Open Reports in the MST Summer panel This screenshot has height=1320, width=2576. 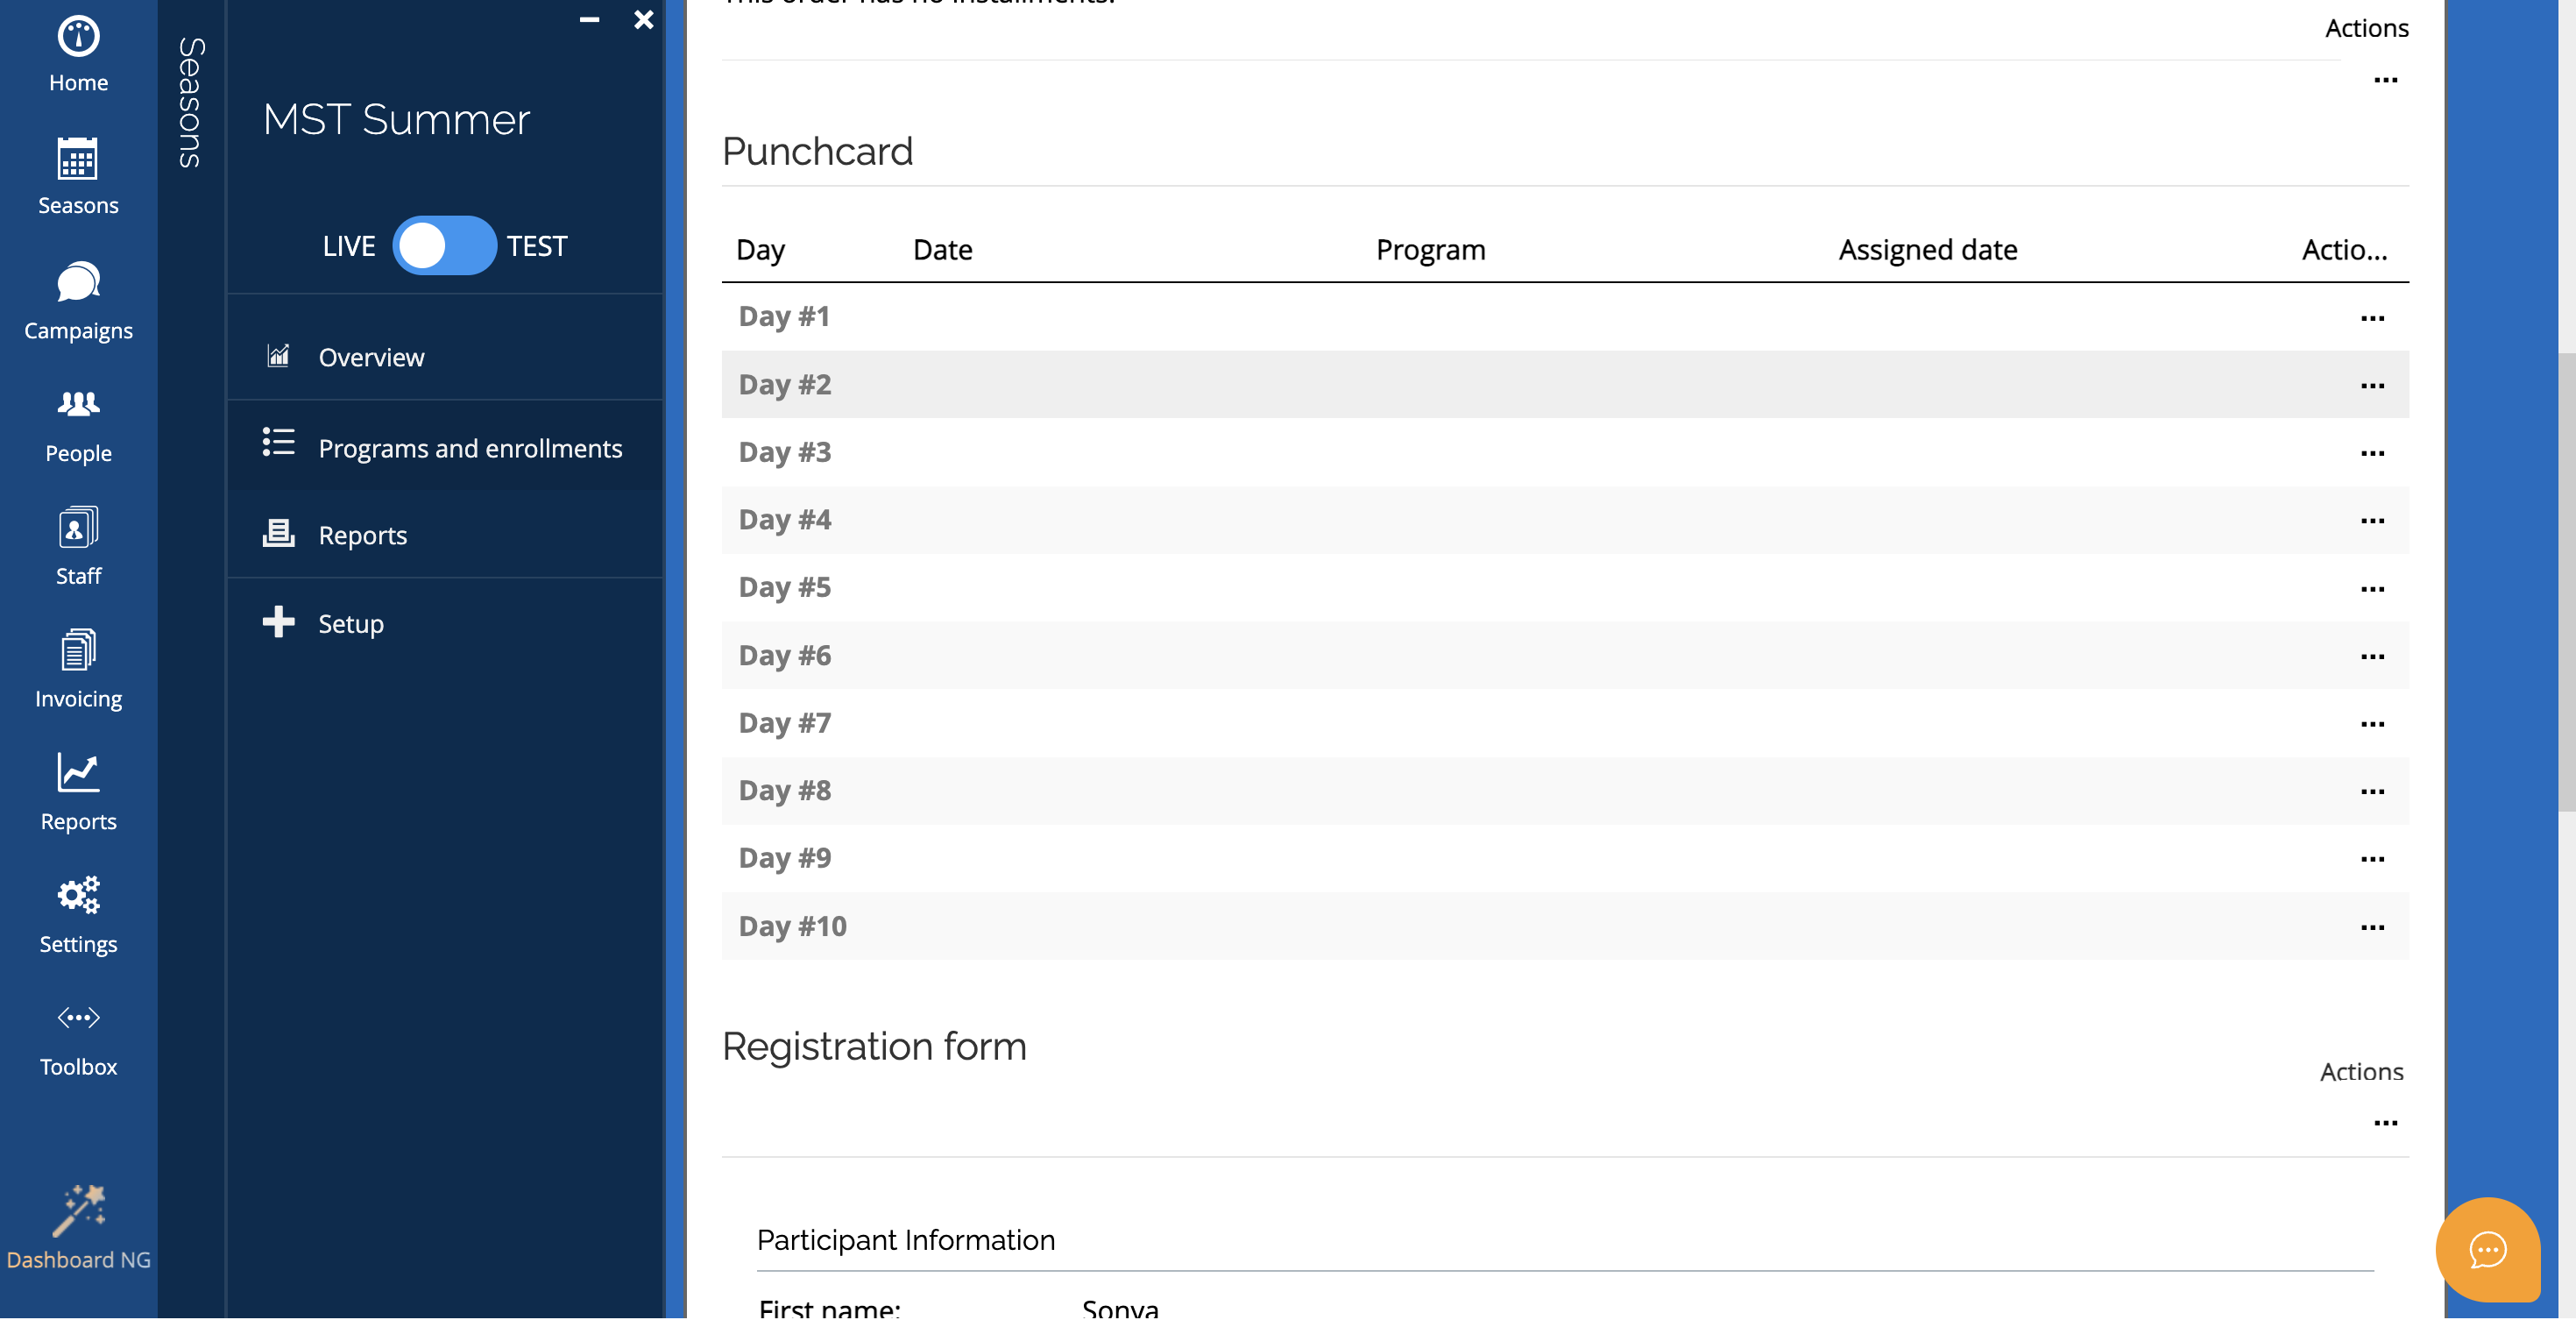pos(362,535)
